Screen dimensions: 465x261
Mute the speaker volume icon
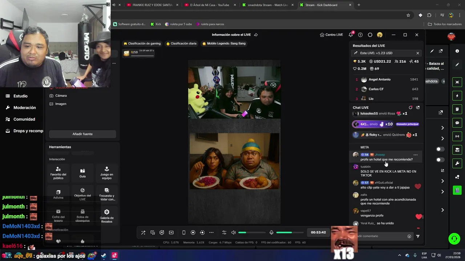(233, 232)
